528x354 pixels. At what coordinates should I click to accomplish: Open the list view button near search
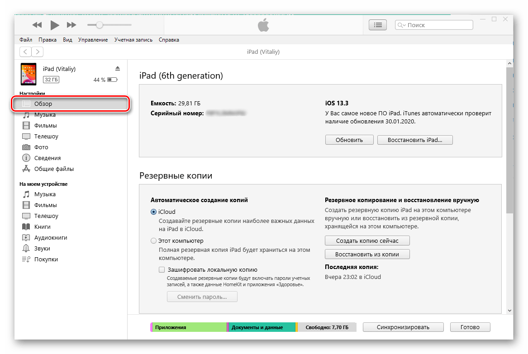pyautogui.click(x=378, y=25)
